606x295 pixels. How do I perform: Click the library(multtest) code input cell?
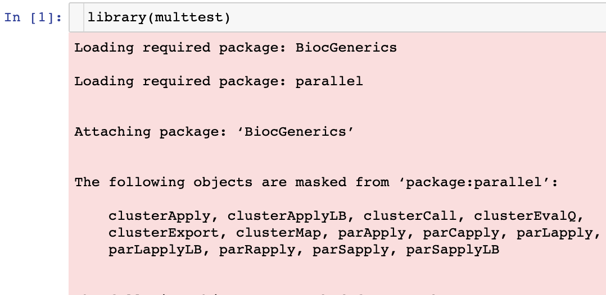(337, 17)
